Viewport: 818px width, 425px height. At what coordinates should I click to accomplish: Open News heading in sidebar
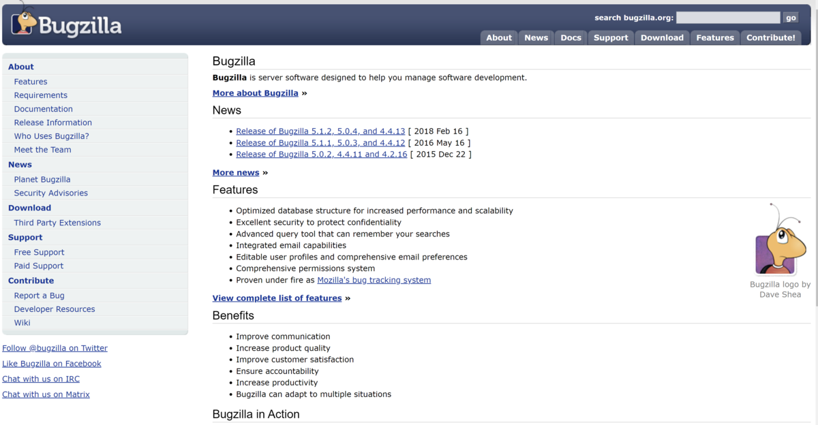tap(20, 165)
